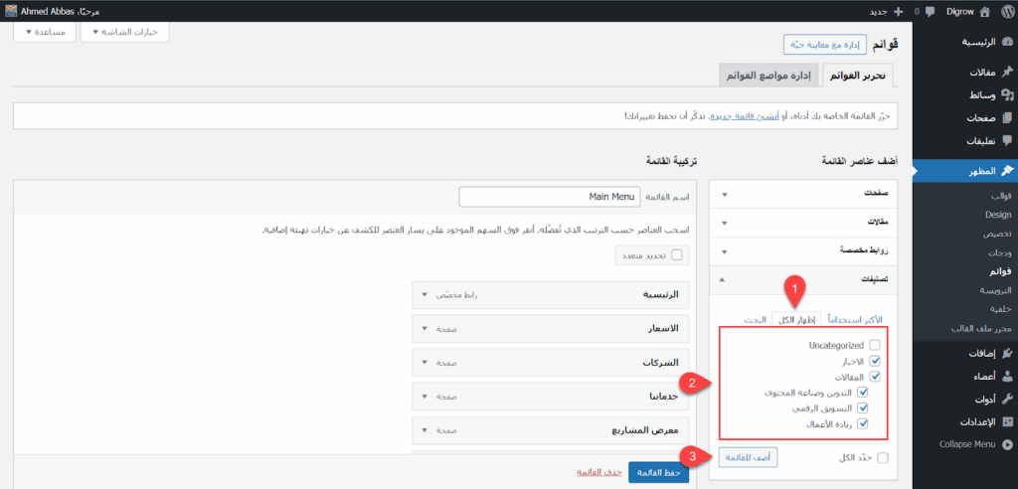1018x489 pixels.
Task: Uncheck the الاخبار category checkbox
Action: pyautogui.click(x=875, y=361)
